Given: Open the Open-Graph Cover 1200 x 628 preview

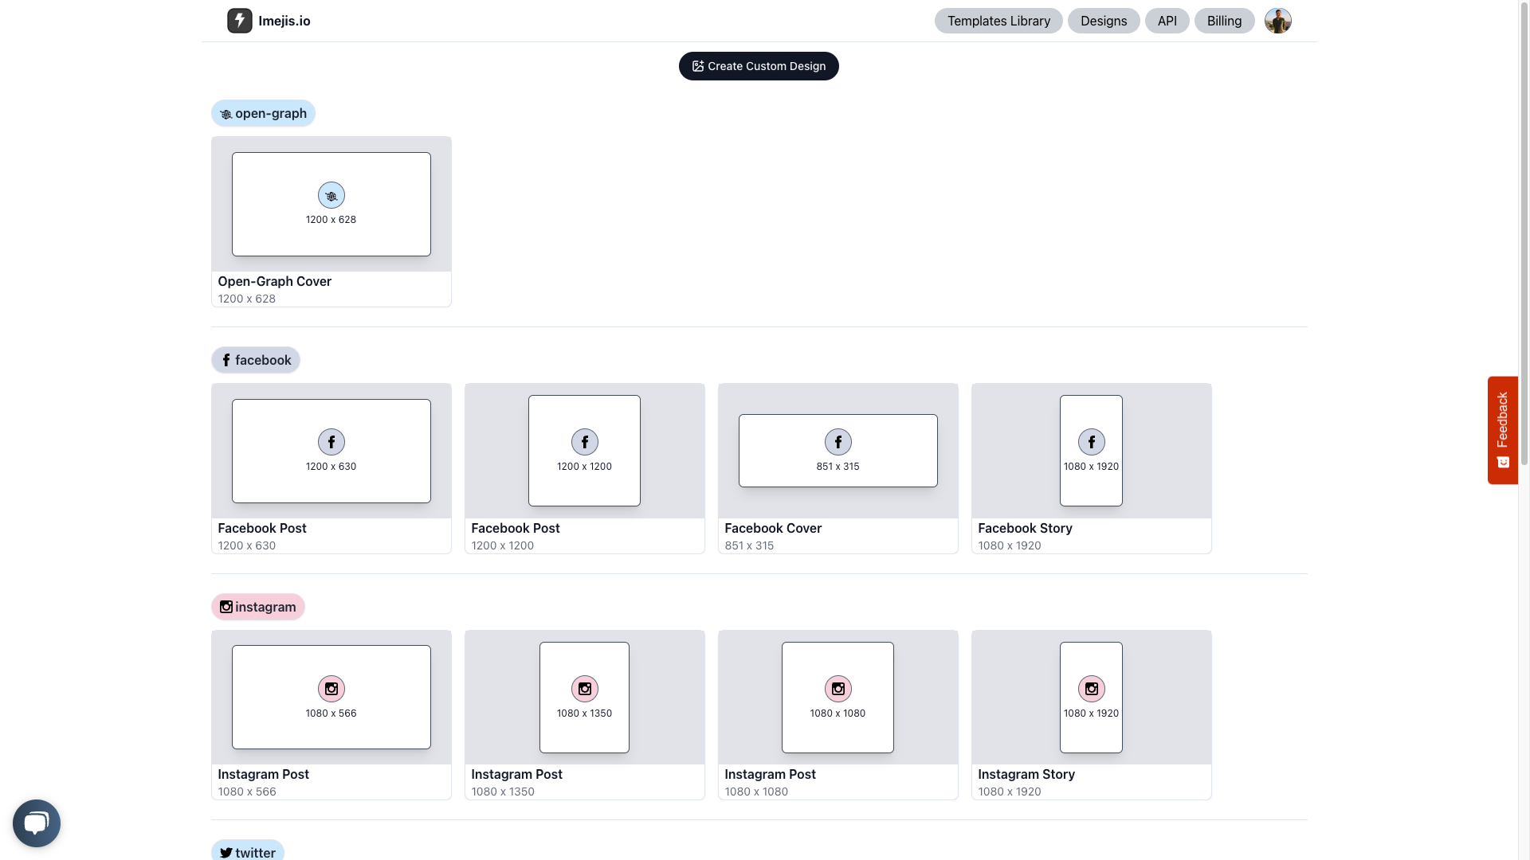Looking at the screenshot, I should [x=331, y=204].
